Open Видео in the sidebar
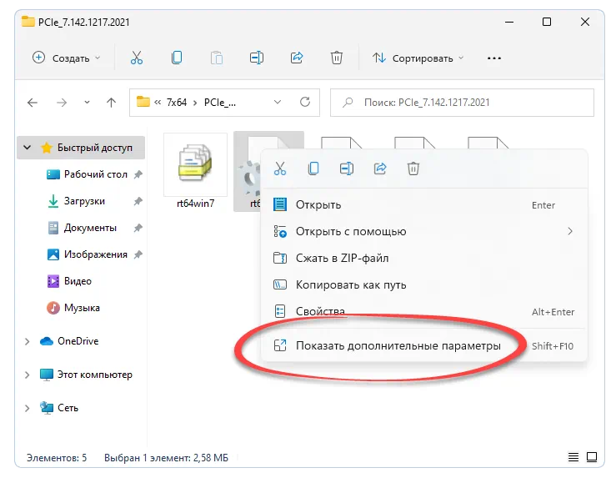Image resolution: width=616 pixels, height=478 pixels. (x=78, y=281)
